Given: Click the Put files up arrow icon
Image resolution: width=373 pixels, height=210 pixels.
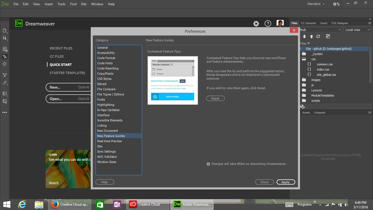Looking at the screenshot, I should (x=311, y=36).
